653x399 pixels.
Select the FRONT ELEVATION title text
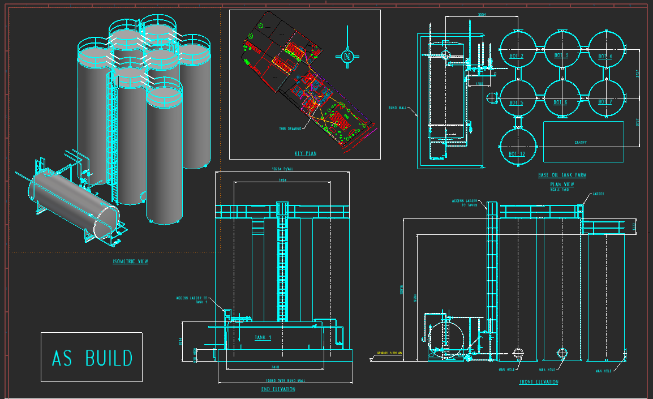click(539, 382)
